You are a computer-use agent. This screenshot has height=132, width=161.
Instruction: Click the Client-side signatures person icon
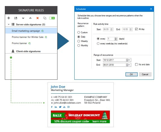[13, 51]
